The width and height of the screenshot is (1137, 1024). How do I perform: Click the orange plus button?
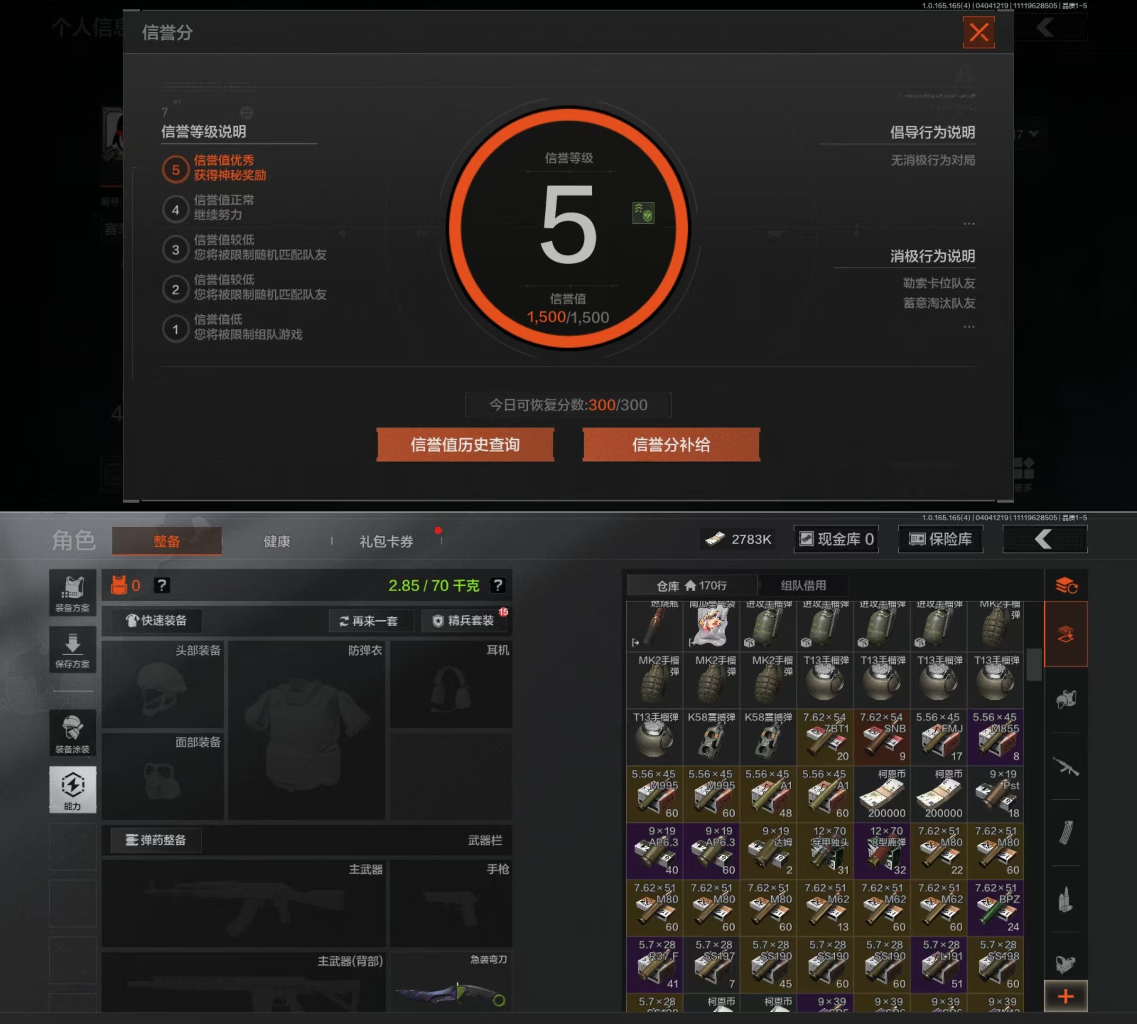pos(1065,997)
